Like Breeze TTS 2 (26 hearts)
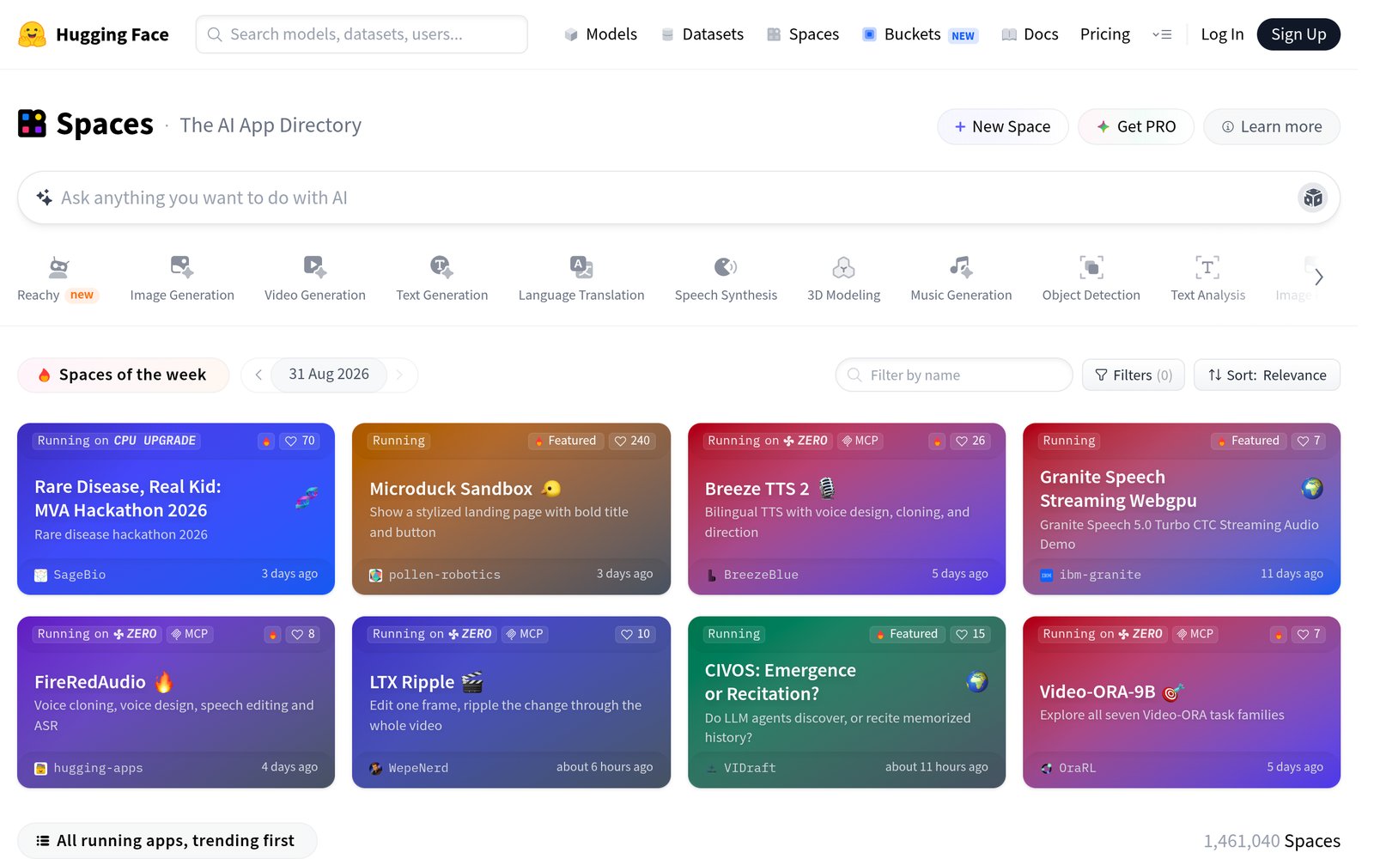Screen dimensions: 1374x859 coord(970,441)
